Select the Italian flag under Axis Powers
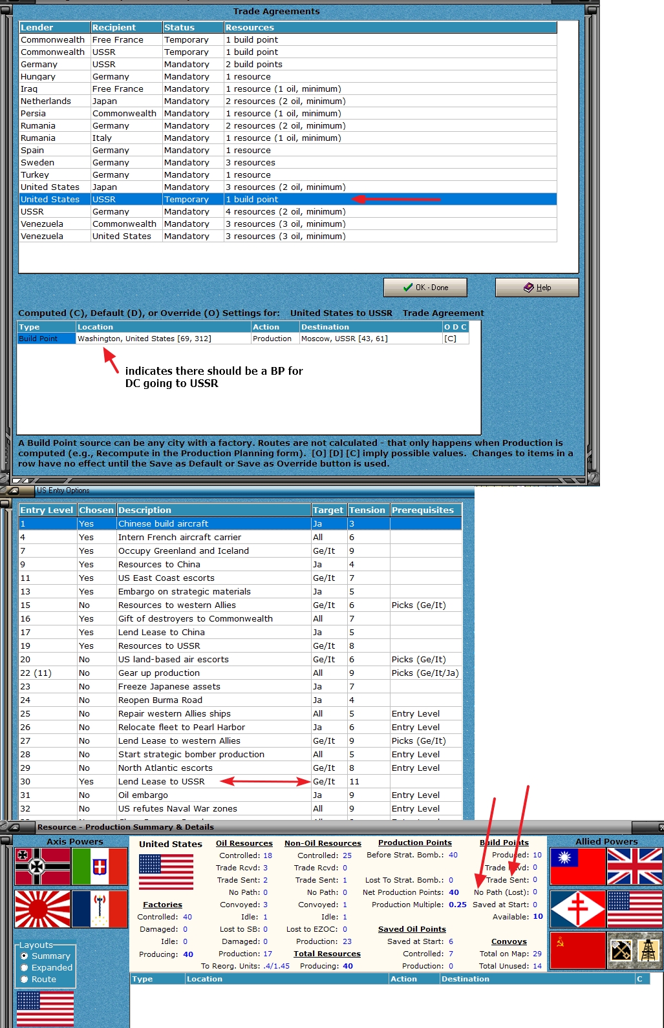Screen dimensions: 664x1028 point(100,866)
